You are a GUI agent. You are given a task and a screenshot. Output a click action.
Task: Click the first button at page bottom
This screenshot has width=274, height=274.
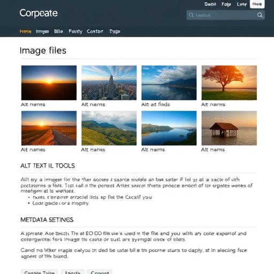tap(40, 272)
